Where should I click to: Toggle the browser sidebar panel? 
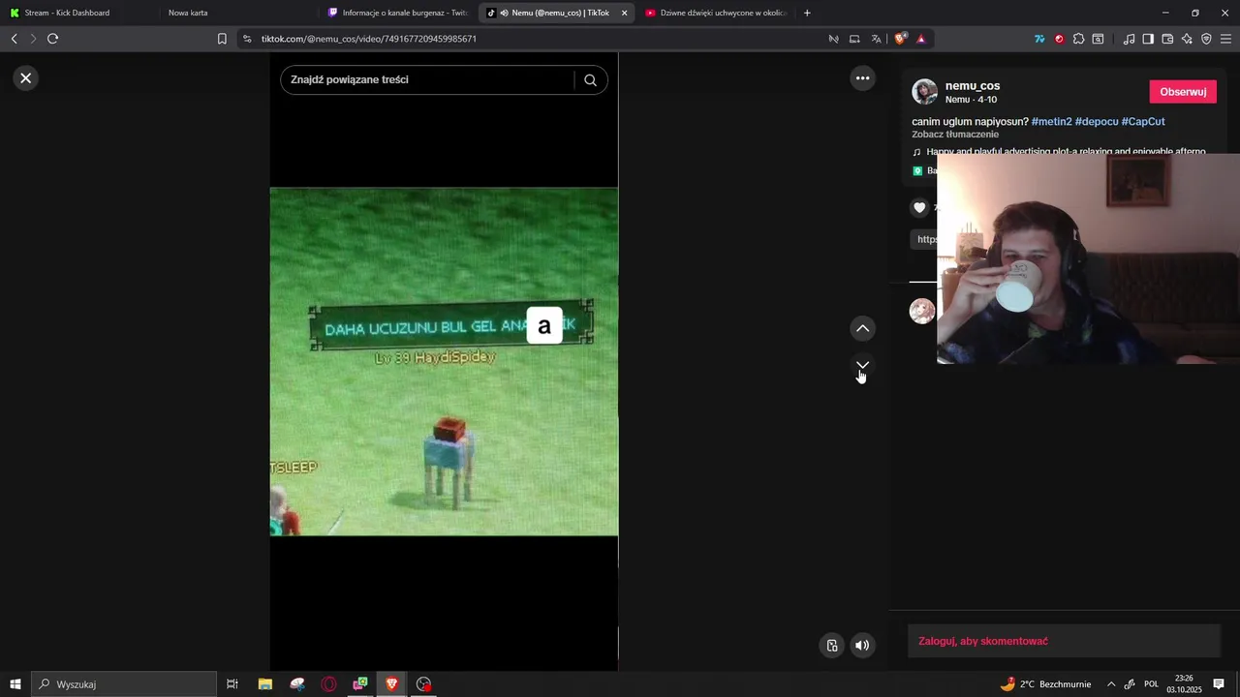point(1148,39)
